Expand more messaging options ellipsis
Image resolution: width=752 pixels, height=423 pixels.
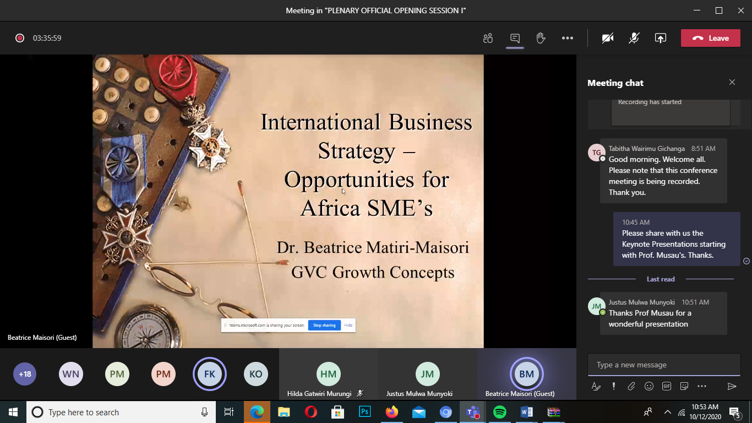(x=702, y=386)
